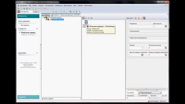Open the Объекты menu
This screenshot has height=104, width=185.
click(41, 5)
